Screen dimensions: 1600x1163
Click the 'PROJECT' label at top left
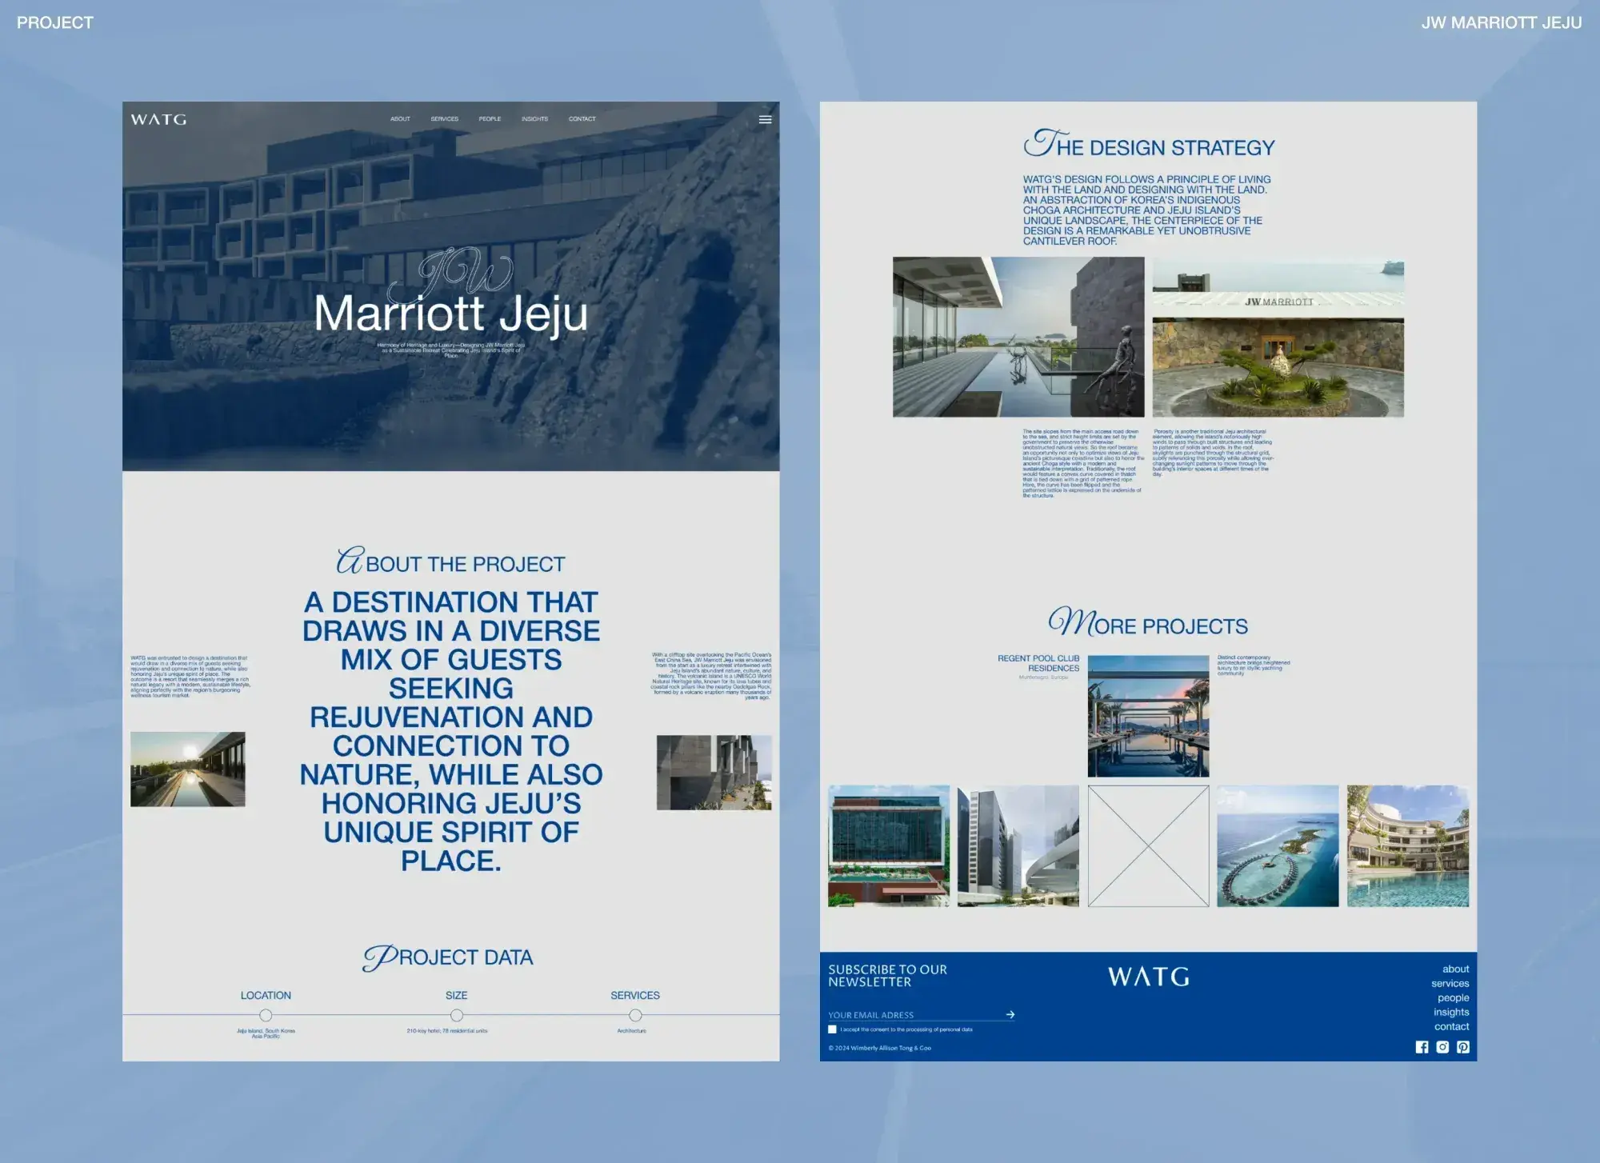coord(55,22)
